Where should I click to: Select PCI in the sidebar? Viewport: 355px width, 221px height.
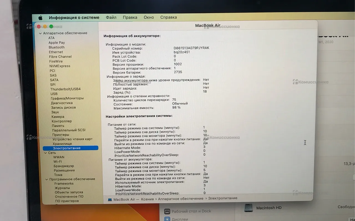[52, 71]
